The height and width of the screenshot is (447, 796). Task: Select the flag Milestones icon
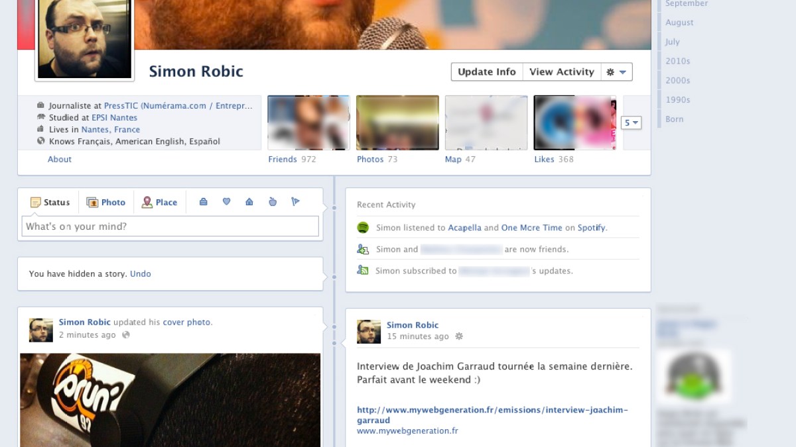[x=295, y=202]
